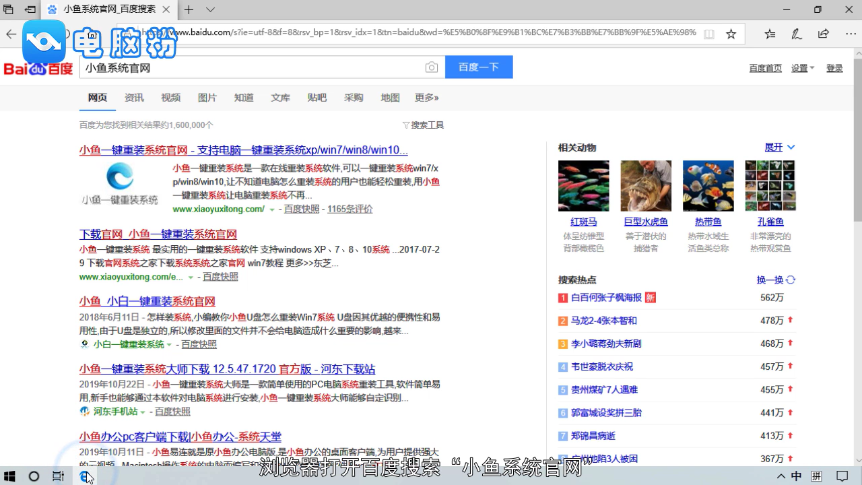862x485 pixels.
Task: Click the Windows Start button
Action: [x=9, y=476]
